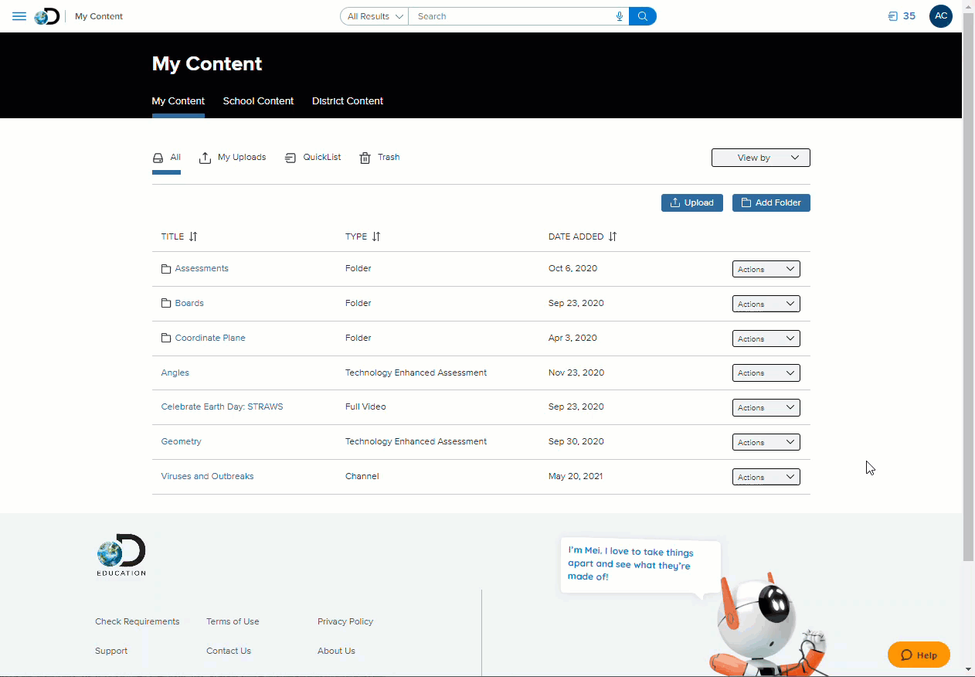Open the All Results search filter dropdown
This screenshot has height=677, width=975.
coord(373,15)
